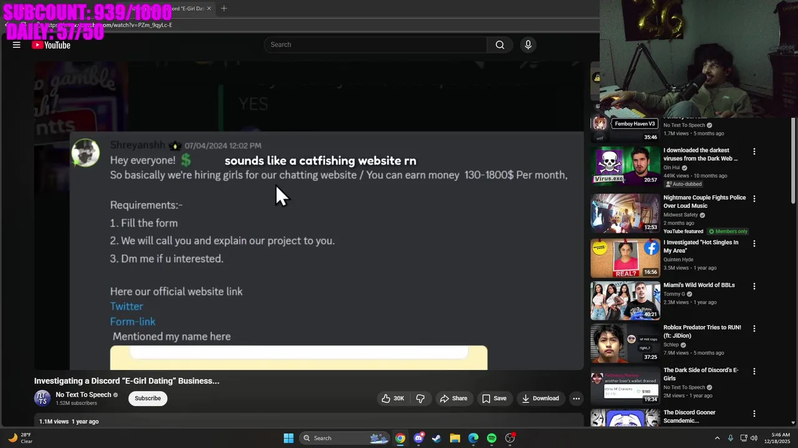The height and width of the screenshot is (448, 798).
Task: Open OBS Studio from the taskbar
Action: tap(510, 438)
